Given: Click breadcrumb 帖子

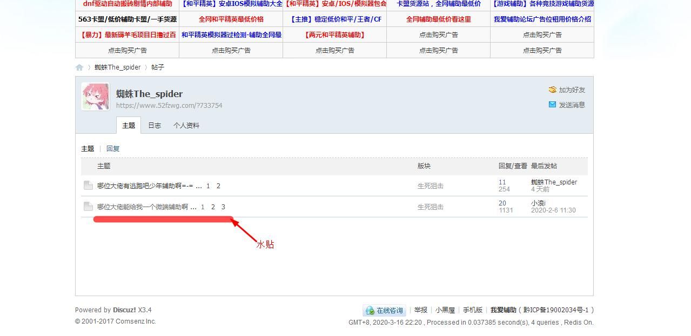Looking at the screenshot, I should pyautogui.click(x=158, y=67).
